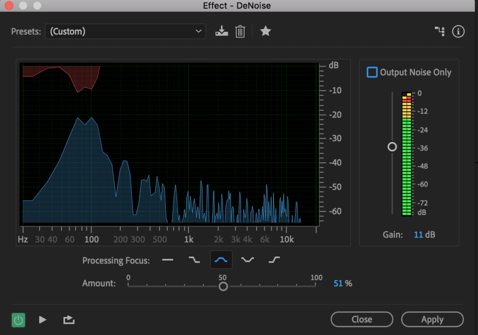Click the 10k frequency axis label
The image size is (478, 335).
click(x=287, y=240)
